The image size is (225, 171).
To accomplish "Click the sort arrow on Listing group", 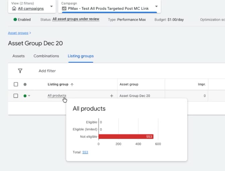I will [x=72, y=84].
